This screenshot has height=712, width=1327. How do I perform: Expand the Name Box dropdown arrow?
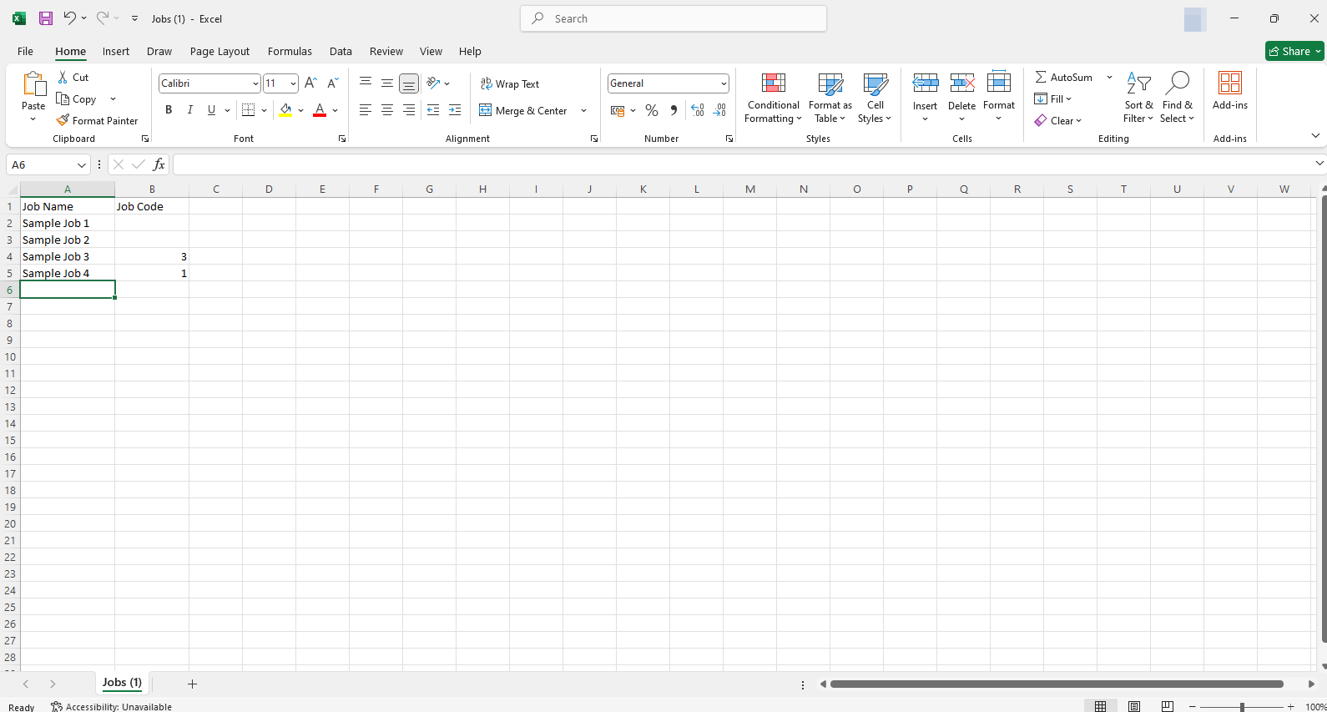coord(81,165)
